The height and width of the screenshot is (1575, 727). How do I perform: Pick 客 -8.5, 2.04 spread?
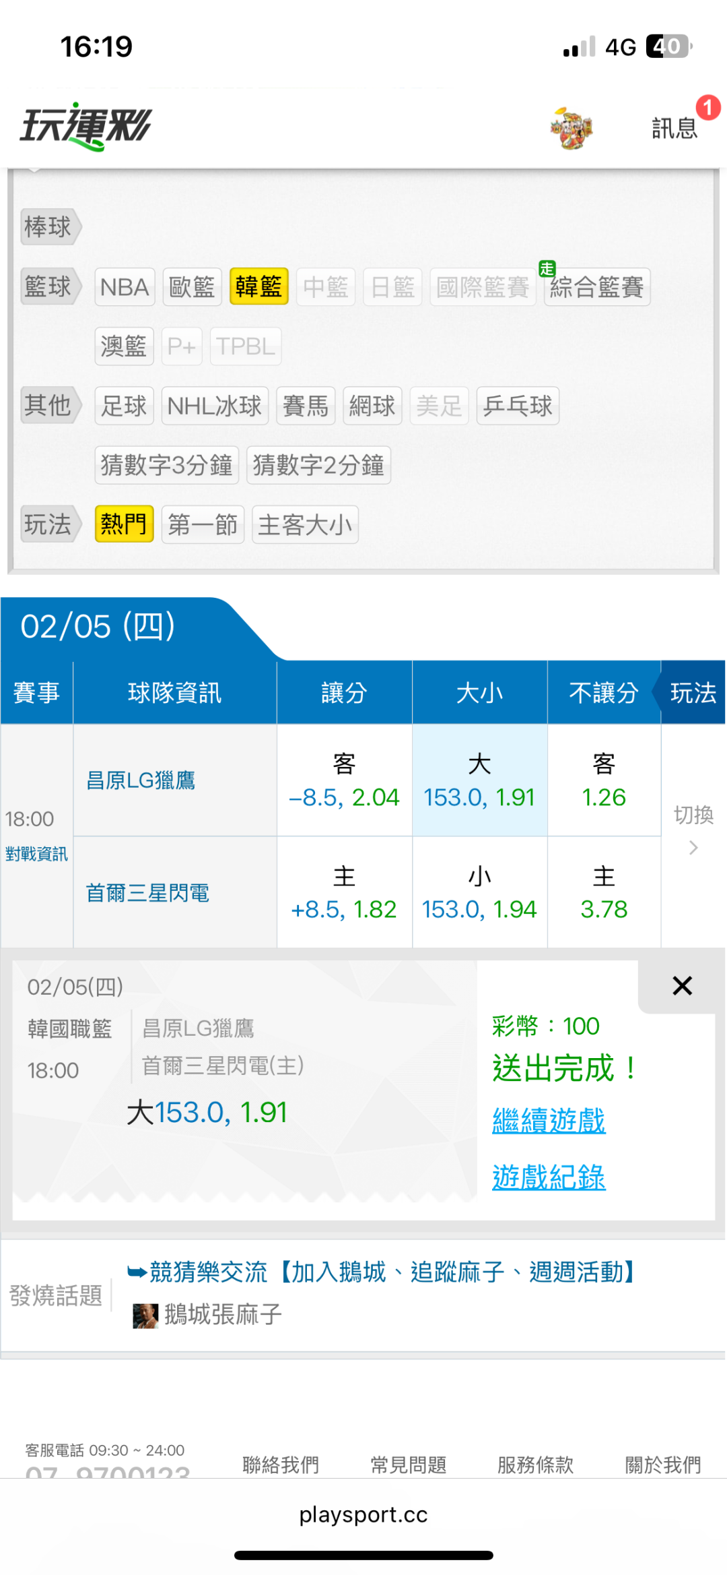click(x=344, y=780)
